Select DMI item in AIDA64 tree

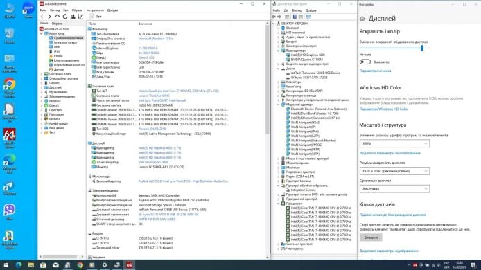point(57,47)
